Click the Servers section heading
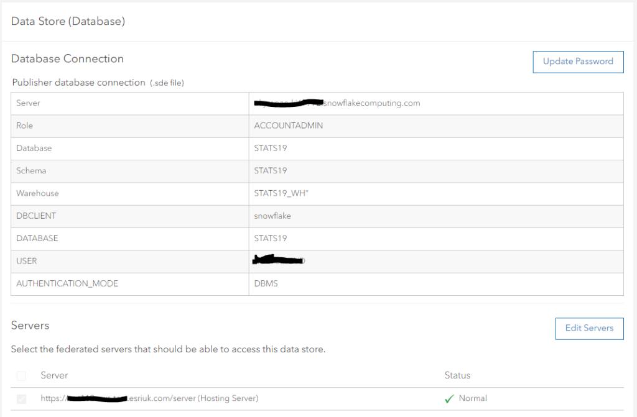 30,326
